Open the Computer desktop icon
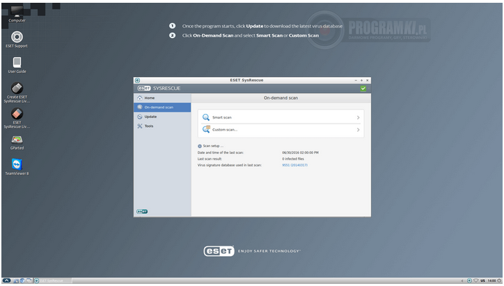The width and height of the screenshot is (504, 286). [17, 13]
